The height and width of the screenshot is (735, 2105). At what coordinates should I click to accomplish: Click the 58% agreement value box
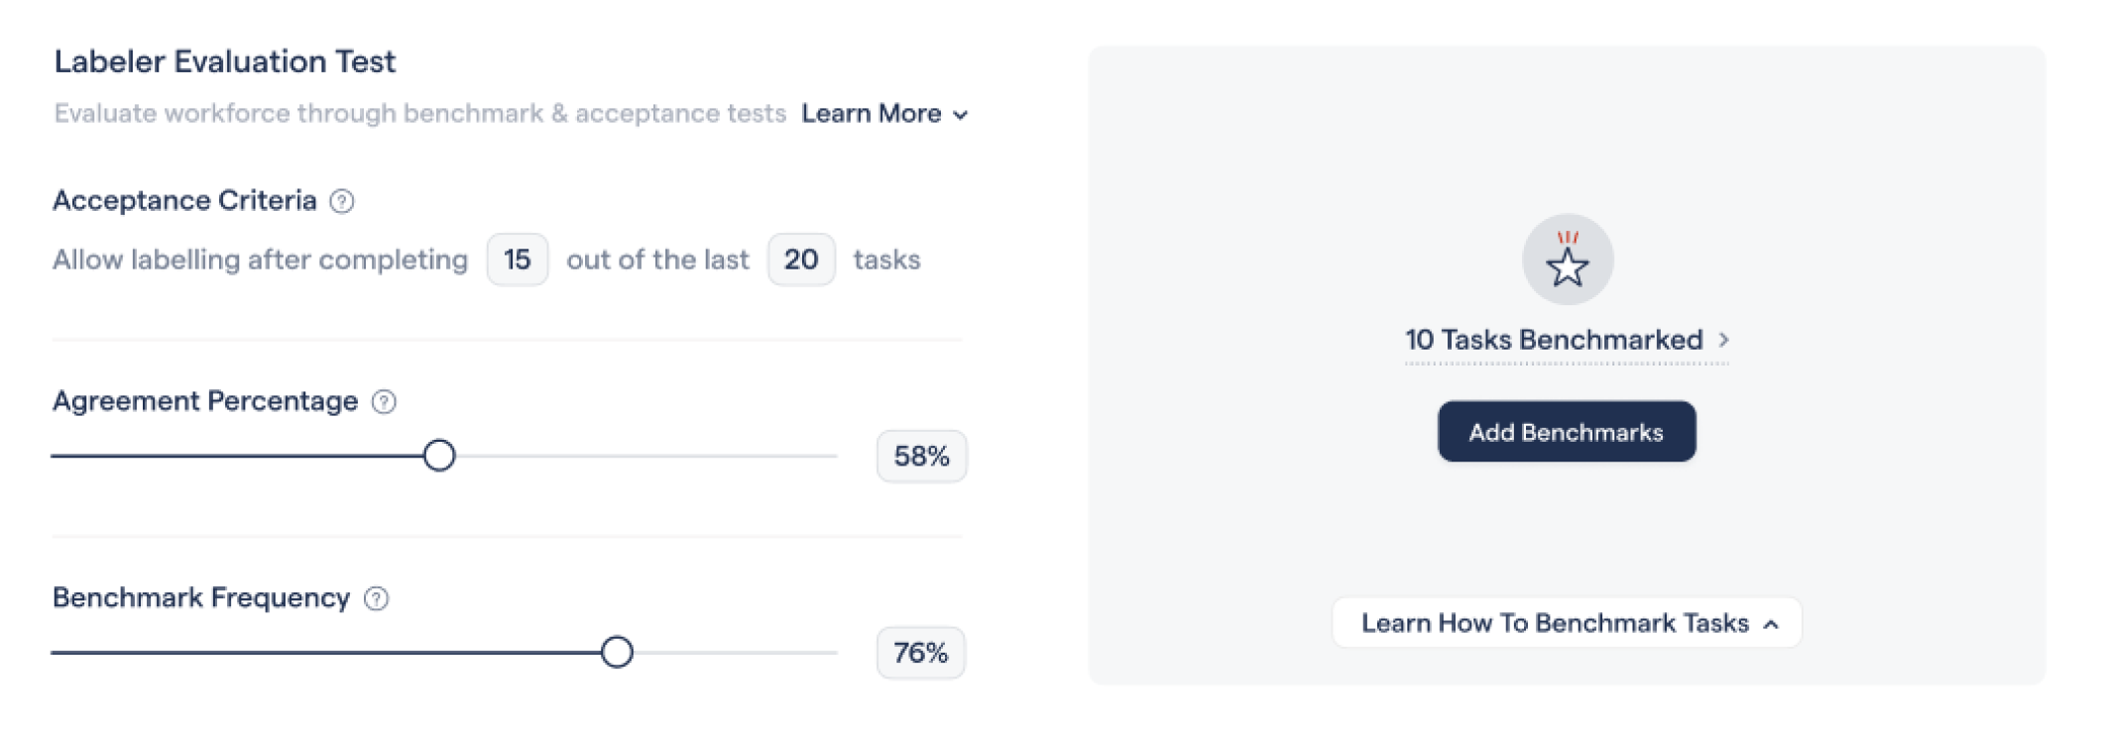click(921, 457)
